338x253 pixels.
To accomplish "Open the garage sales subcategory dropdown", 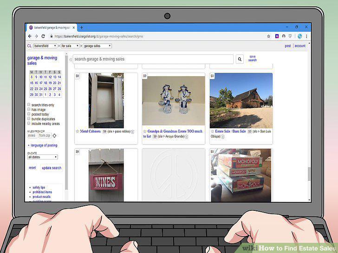I will (97, 46).
